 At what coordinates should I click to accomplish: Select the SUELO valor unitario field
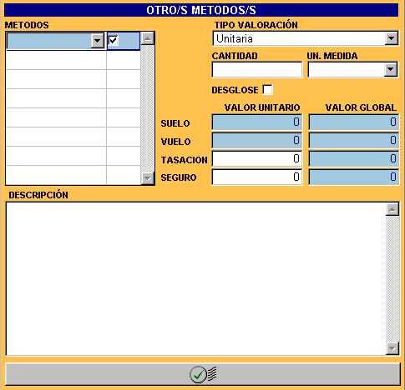(257, 122)
